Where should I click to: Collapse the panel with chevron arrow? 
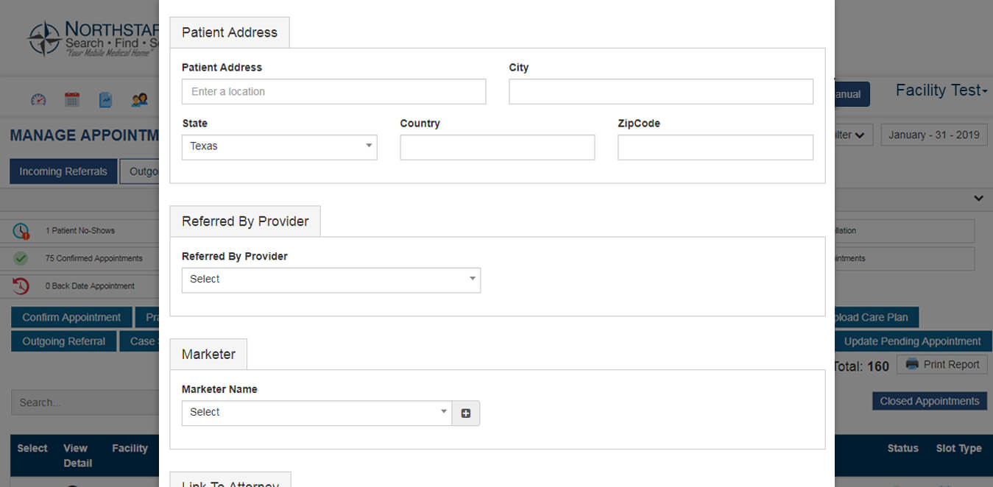[978, 198]
